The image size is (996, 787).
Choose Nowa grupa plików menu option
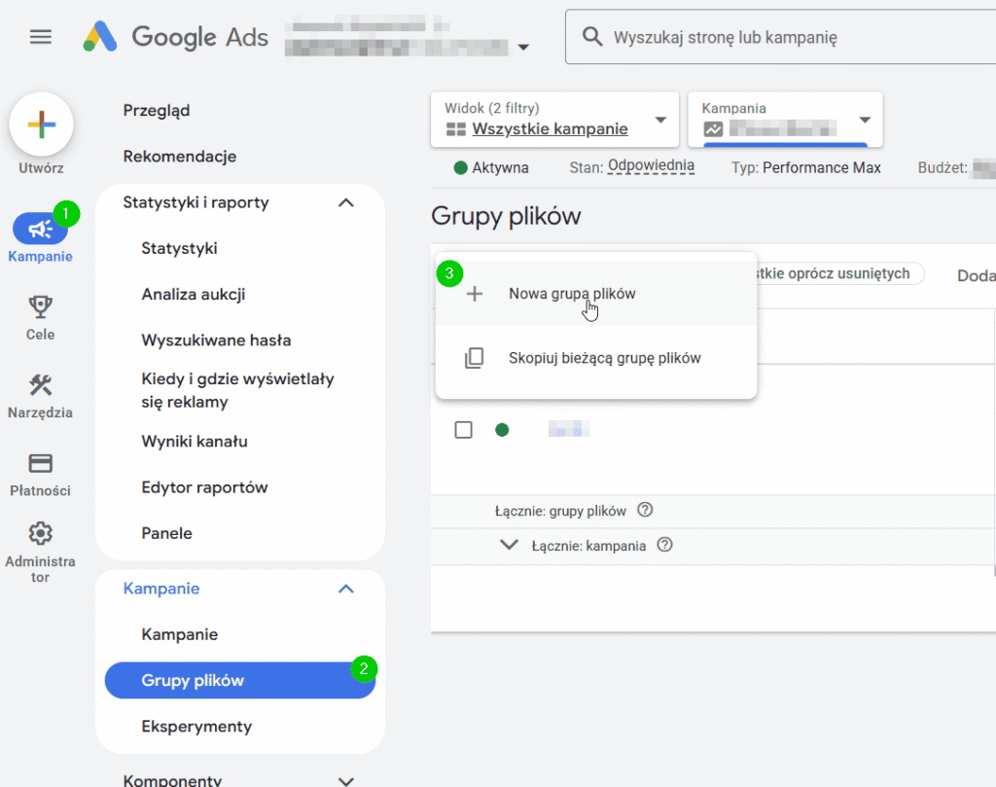coord(572,294)
